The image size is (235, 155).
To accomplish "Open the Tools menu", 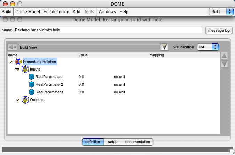I will coord(89,12).
